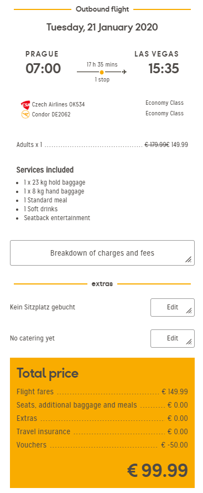Click expand corner icon on catering Edit
The height and width of the screenshot is (493, 203).
coord(189,342)
